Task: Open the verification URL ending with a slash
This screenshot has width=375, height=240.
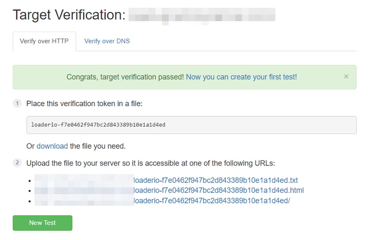Action: pyautogui.click(x=212, y=200)
